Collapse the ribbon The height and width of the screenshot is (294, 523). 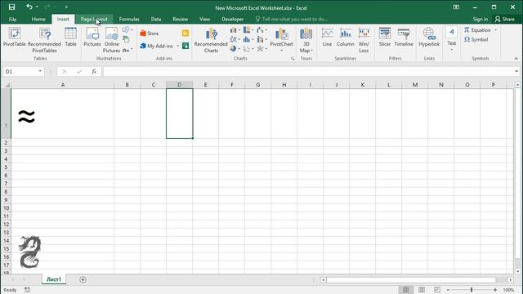[x=516, y=59]
